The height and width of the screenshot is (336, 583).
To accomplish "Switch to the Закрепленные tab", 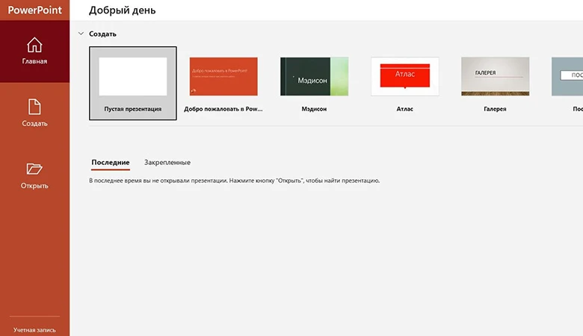I will point(167,162).
